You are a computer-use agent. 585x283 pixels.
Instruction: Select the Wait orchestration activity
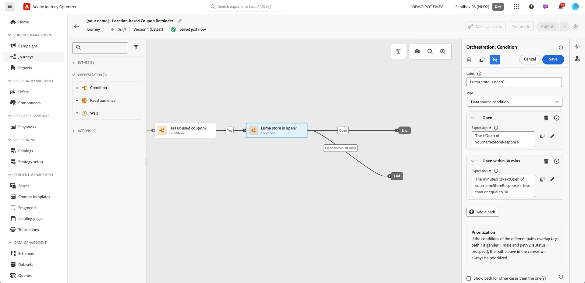107,113
